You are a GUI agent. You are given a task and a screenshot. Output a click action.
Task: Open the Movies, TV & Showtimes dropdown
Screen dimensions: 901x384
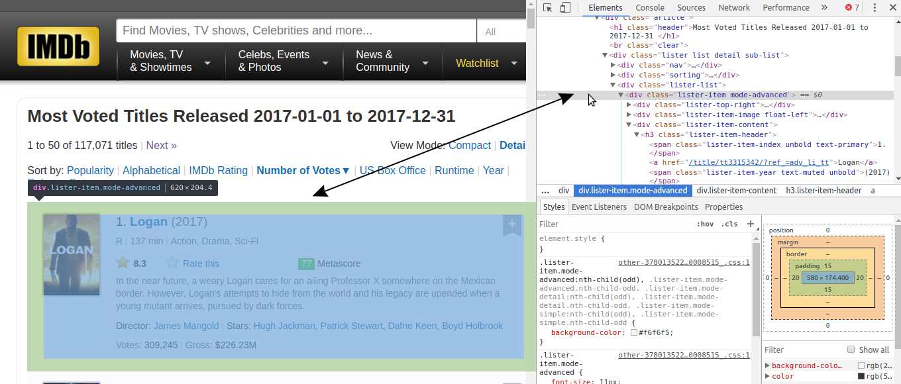click(170, 62)
